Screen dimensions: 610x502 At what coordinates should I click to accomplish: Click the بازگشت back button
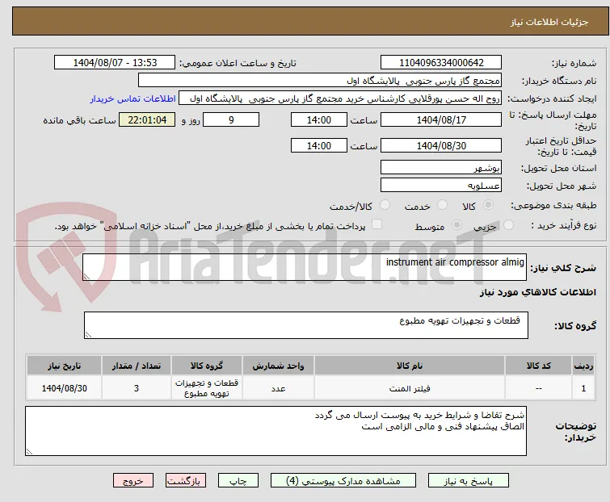[x=186, y=481]
